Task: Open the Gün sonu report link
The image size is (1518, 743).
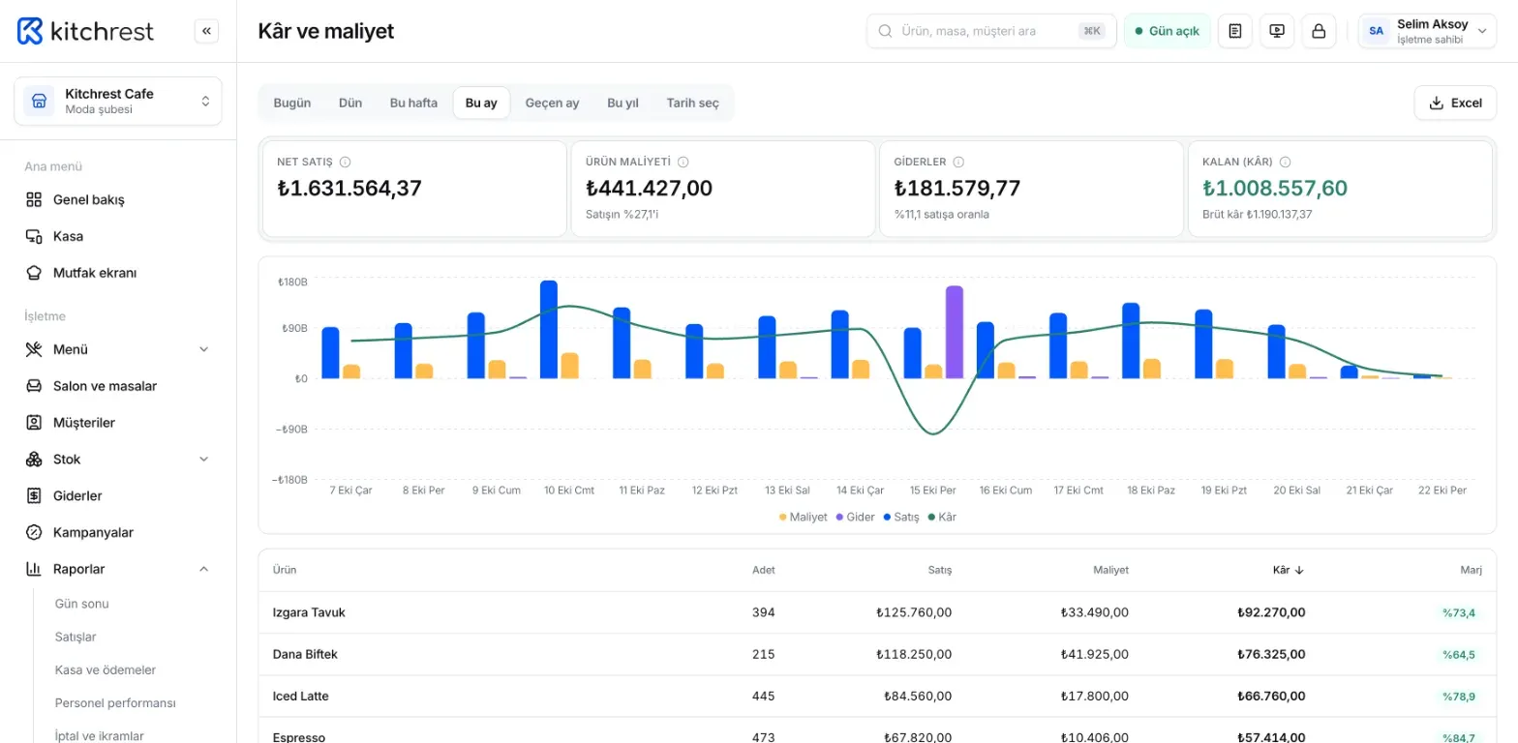Action: pos(82,604)
